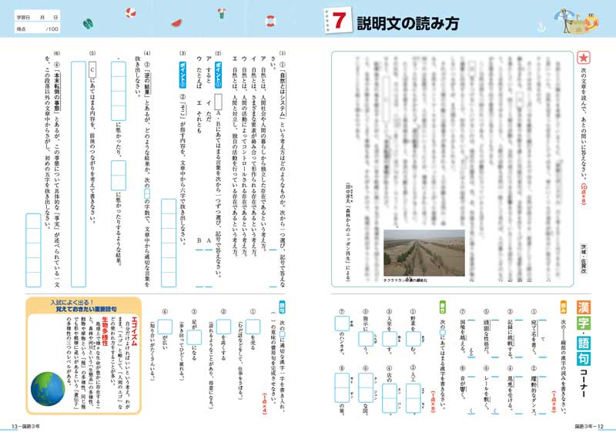Click the globe illustration
The height and width of the screenshot is (436, 616).
pos(48,388)
